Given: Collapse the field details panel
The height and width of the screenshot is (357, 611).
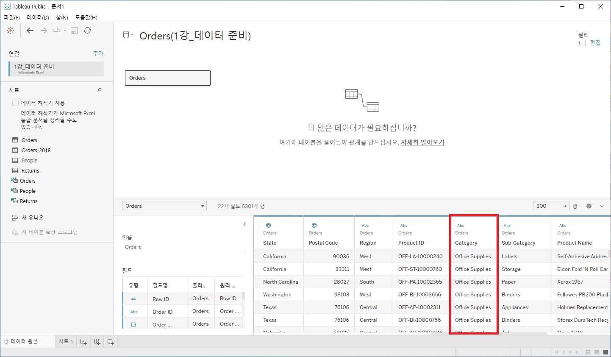Looking at the screenshot, I should [244, 224].
